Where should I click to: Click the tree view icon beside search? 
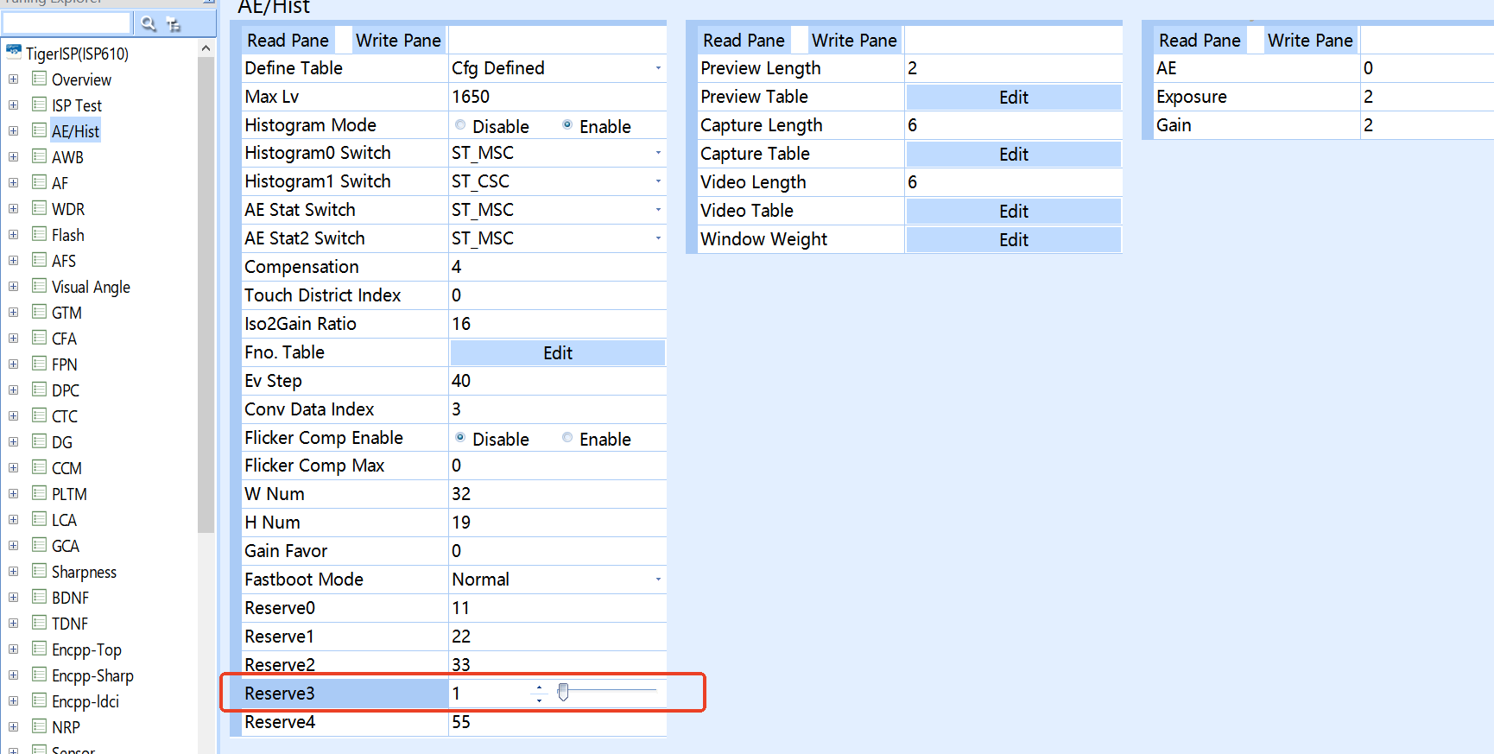pos(174,24)
